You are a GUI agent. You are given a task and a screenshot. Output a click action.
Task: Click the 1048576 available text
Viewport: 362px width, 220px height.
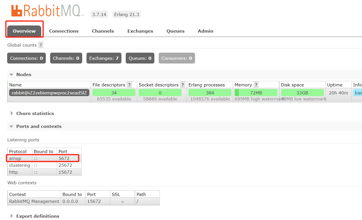(x=210, y=99)
